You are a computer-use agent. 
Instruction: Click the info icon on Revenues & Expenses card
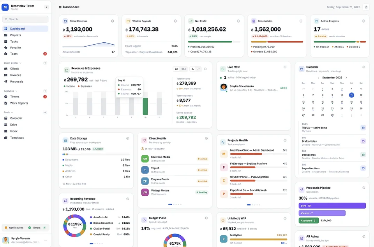click(x=205, y=69)
